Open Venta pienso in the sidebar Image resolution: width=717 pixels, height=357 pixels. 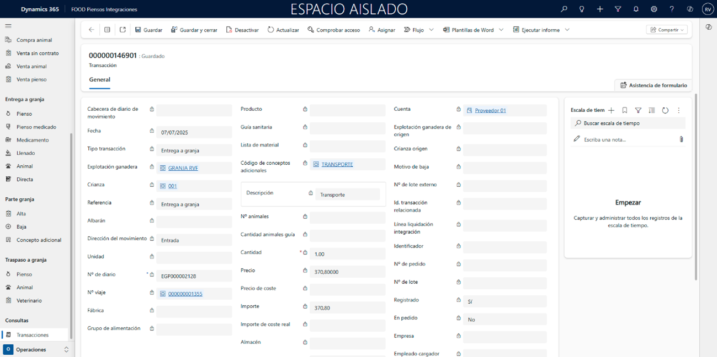pyautogui.click(x=31, y=79)
